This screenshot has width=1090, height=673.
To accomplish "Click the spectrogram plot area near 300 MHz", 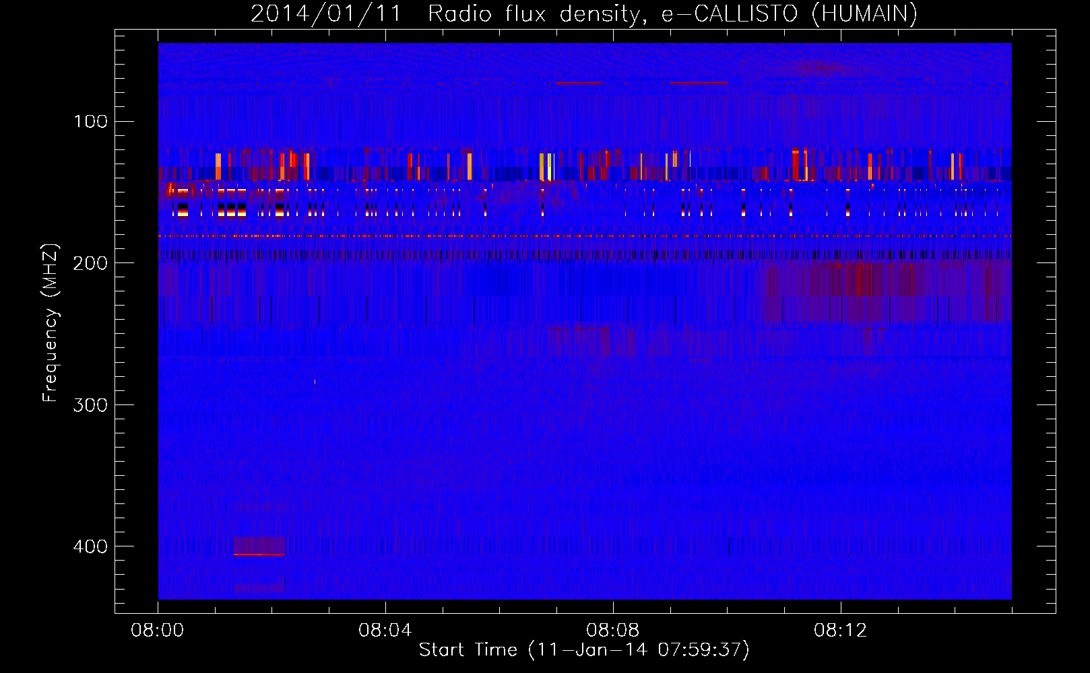I will click(585, 404).
